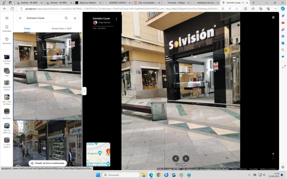The width and height of the screenshot is (287, 179).
Task: Click the Solvisión Ceuta search field
Action: click(44, 18)
